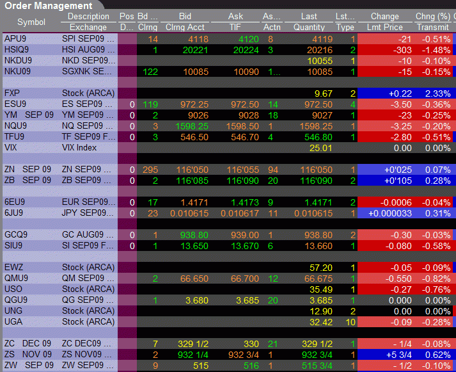
Task: Click the Stock (ARCA) description for UNG
Action: pyautogui.click(x=88, y=311)
